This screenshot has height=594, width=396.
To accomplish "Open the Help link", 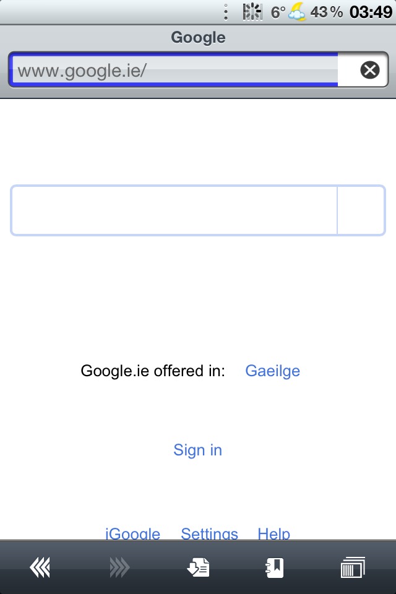I will [x=273, y=533].
